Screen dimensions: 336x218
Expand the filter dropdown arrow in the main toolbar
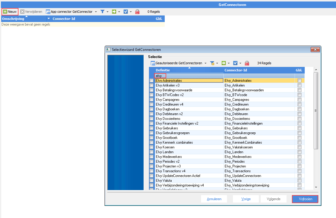coord(108,12)
